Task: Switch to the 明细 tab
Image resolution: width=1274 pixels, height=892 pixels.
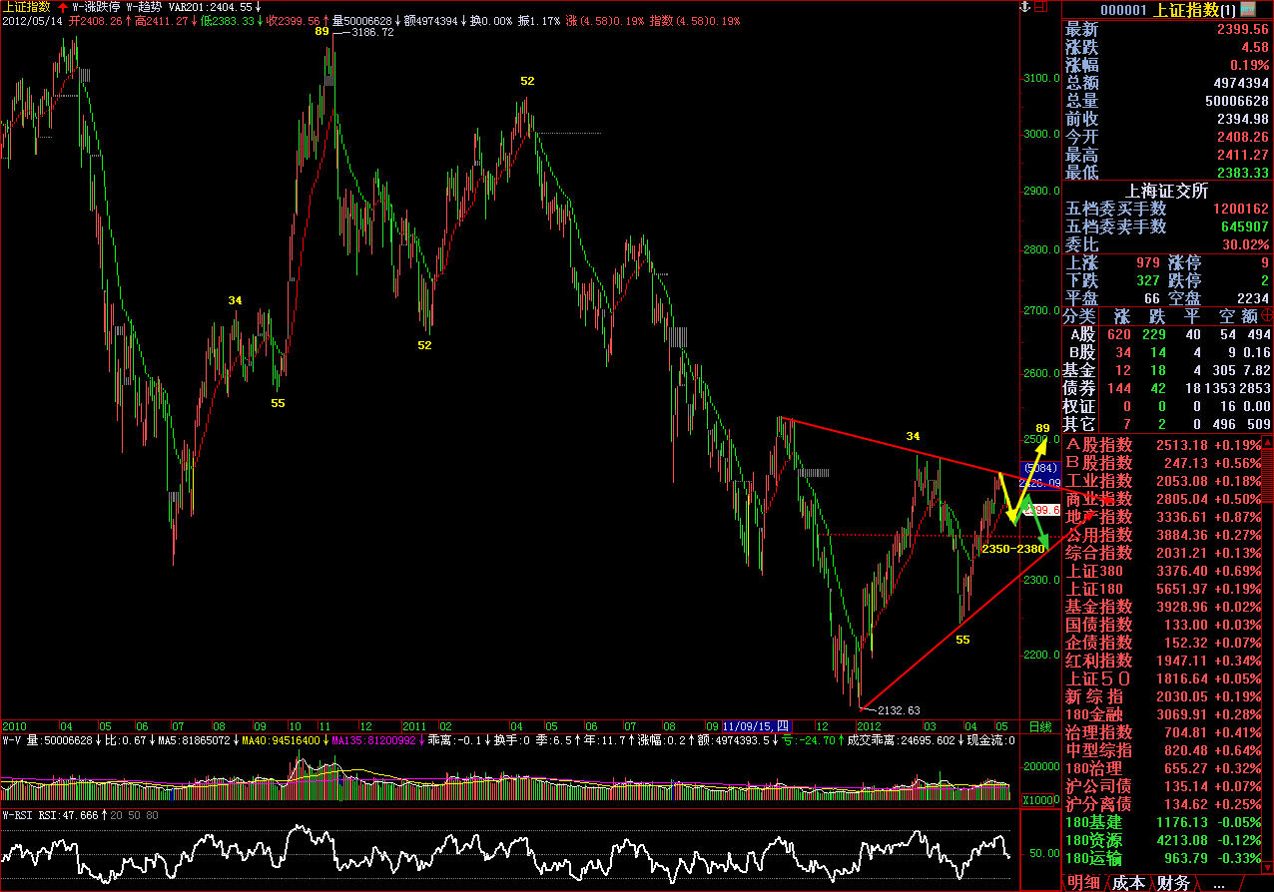Action: tap(1084, 883)
